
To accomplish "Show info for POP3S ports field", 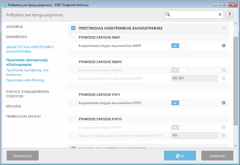I will click(224, 135).
